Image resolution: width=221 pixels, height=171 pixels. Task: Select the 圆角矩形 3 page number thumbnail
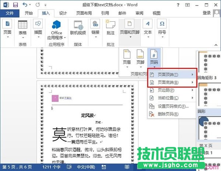click(210, 94)
